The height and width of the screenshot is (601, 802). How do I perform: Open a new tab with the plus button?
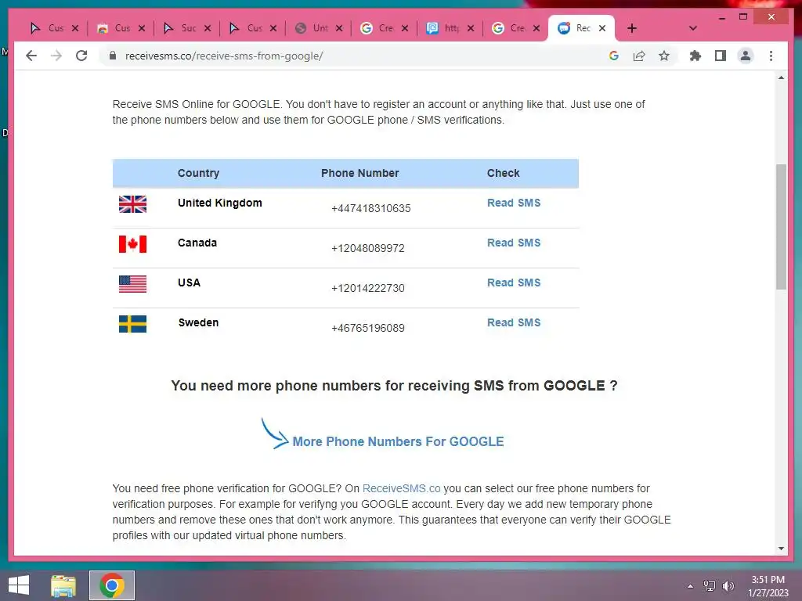point(632,28)
